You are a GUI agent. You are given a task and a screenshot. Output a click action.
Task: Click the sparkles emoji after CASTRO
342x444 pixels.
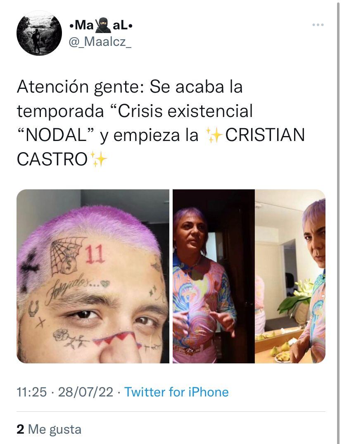[98, 159]
